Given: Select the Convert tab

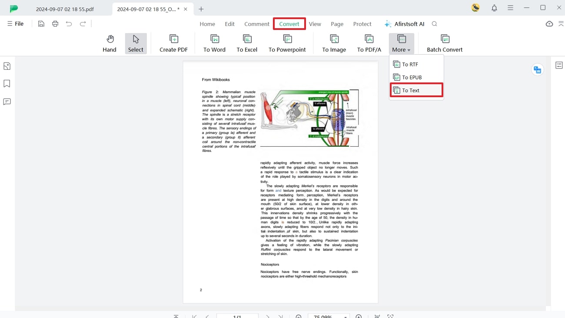Looking at the screenshot, I should (x=289, y=24).
